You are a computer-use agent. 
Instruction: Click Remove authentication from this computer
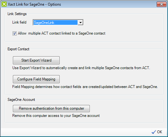point(51,108)
